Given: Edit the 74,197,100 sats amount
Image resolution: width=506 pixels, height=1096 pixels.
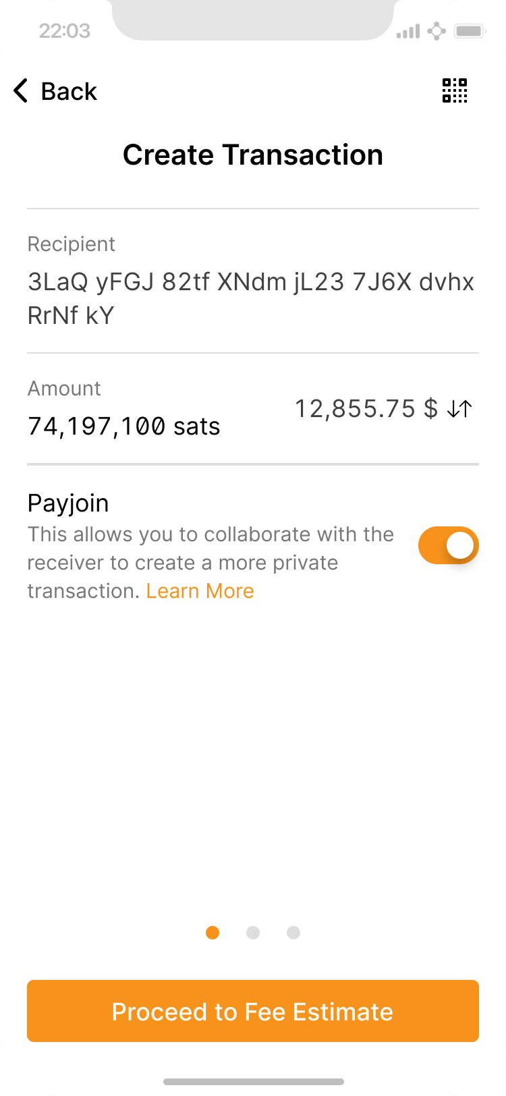Looking at the screenshot, I should pos(124,427).
